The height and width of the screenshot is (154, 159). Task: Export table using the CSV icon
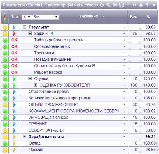pos(121,5)
